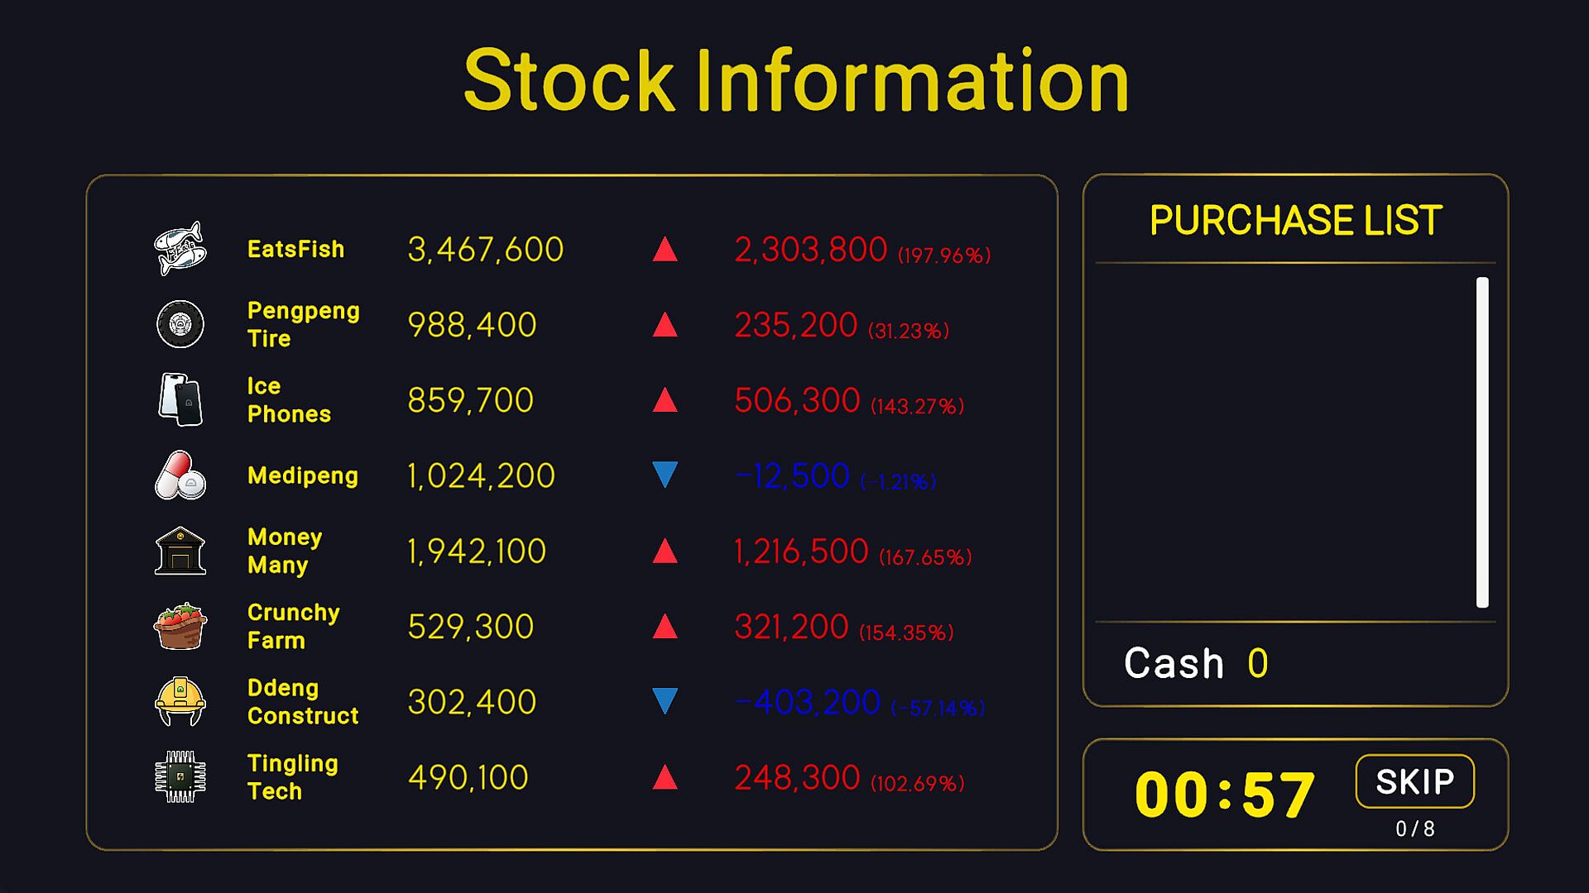
Task: Select the Money Many stock name
Action: pos(285,551)
